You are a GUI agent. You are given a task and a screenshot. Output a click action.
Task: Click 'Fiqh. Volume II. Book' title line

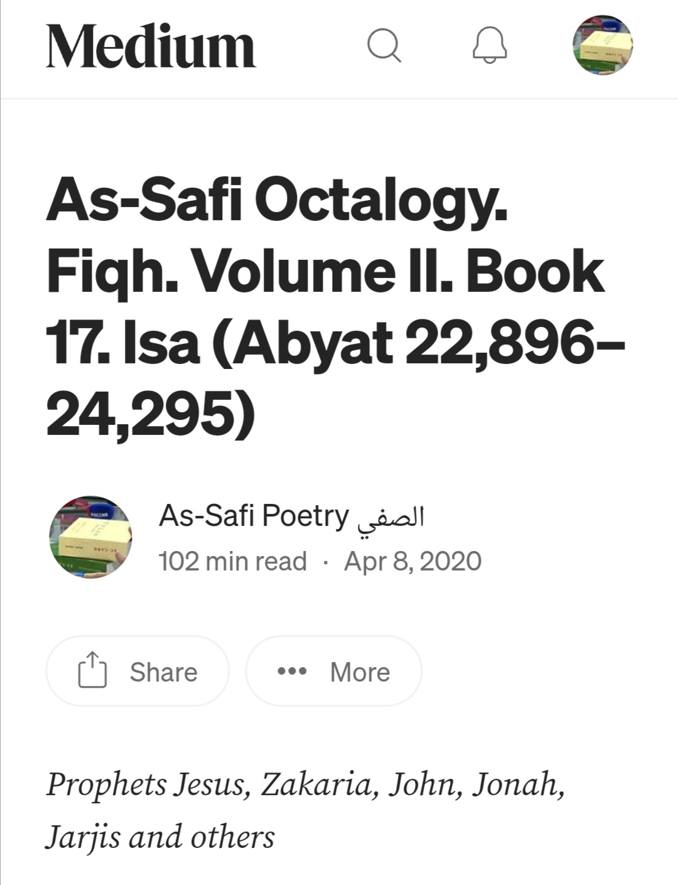[325, 272]
